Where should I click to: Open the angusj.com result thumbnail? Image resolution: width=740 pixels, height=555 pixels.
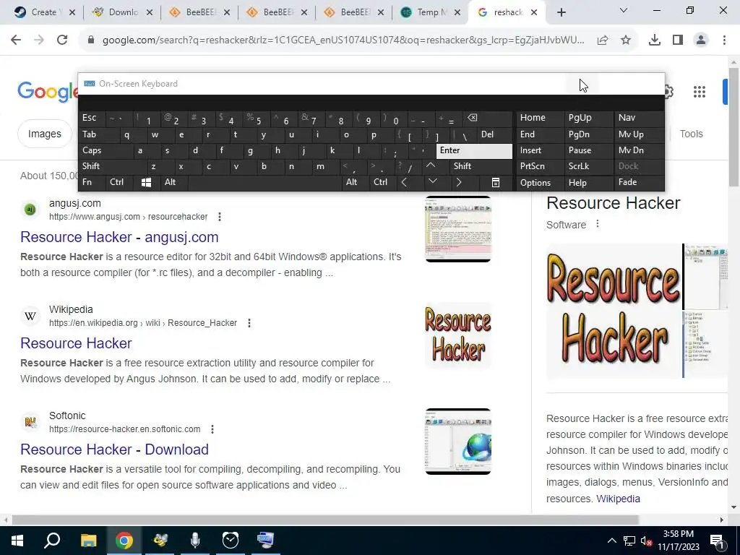[x=457, y=229]
